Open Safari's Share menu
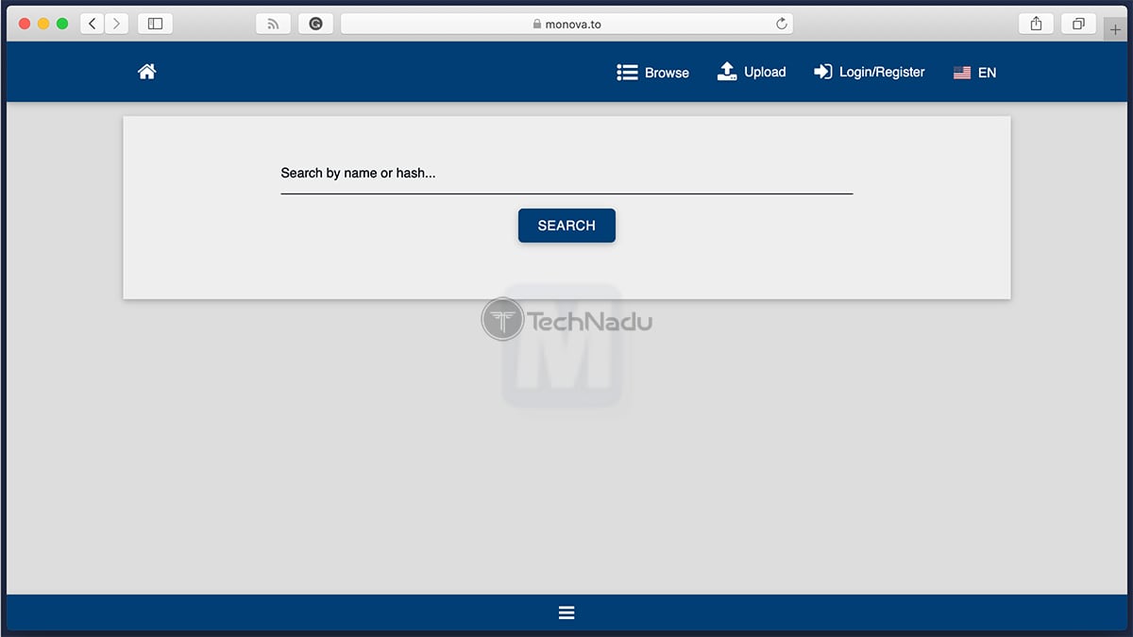 point(1036,24)
